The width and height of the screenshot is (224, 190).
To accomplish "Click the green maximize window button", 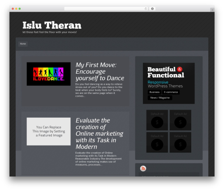I will 20,9.
